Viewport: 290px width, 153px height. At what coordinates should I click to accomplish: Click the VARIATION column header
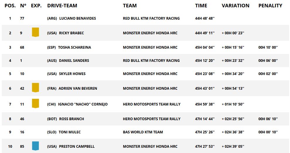click(x=235, y=6)
